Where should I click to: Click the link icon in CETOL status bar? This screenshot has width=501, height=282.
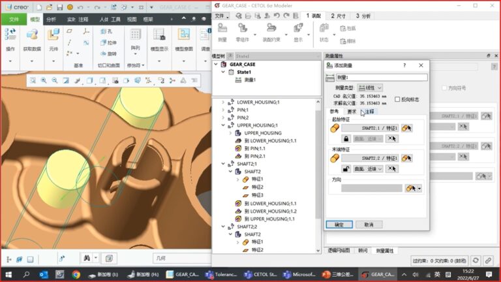(x=488, y=260)
